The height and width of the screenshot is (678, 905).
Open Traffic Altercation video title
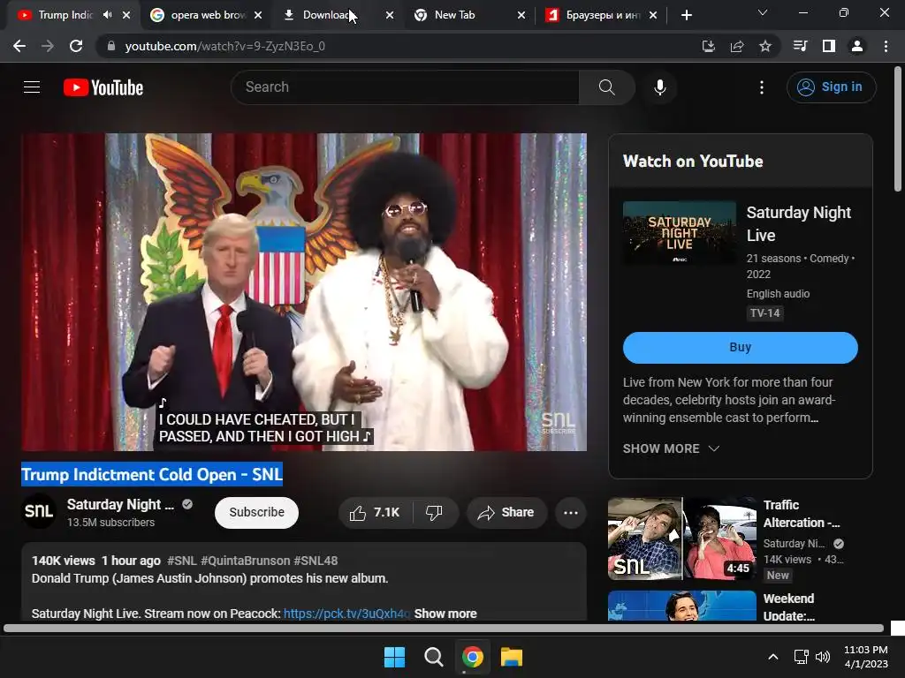pyautogui.click(x=801, y=514)
